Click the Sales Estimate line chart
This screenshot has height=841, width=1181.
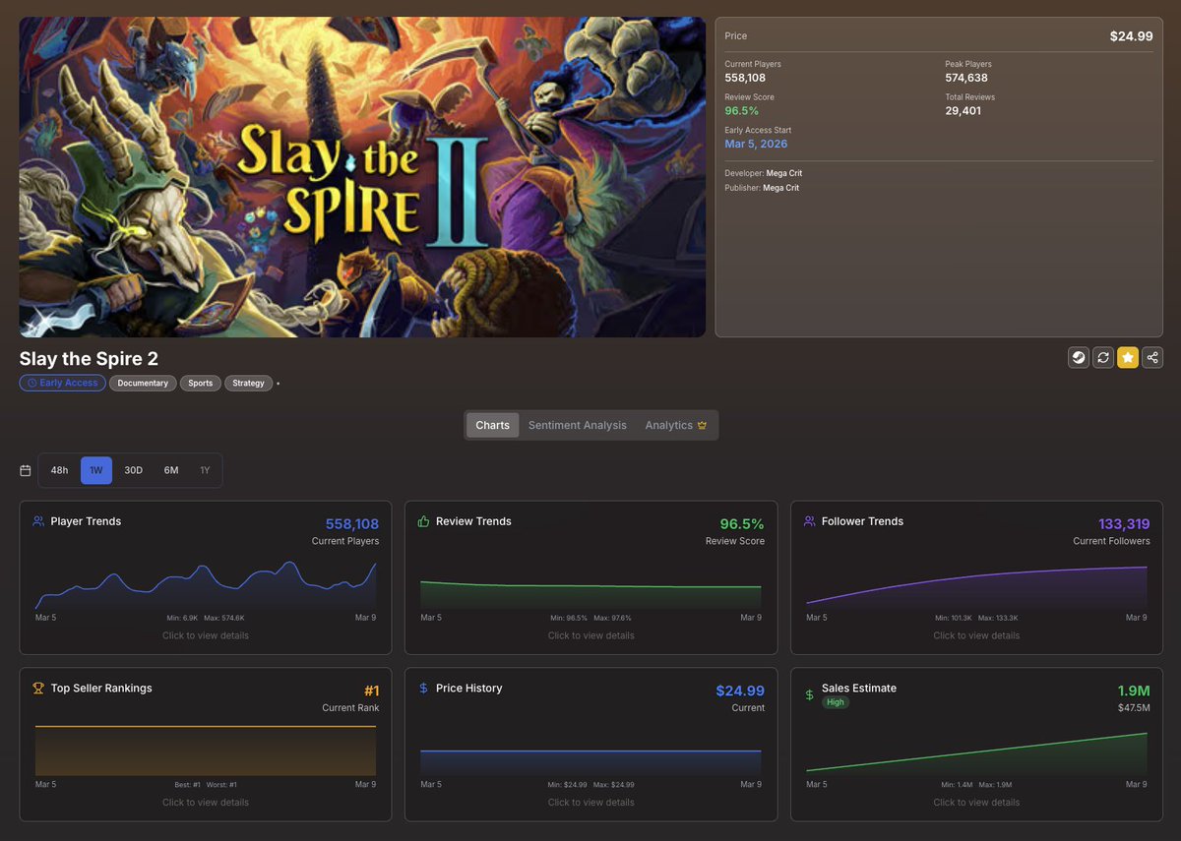pyautogui.click(x=976, y=753)
